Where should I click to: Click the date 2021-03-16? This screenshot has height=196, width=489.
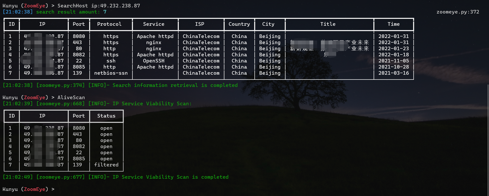pos(393,73)
